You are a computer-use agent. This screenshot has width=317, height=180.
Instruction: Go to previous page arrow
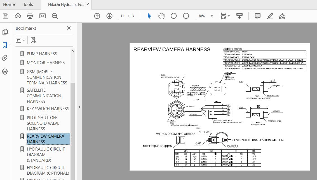[x=97, y=16]
